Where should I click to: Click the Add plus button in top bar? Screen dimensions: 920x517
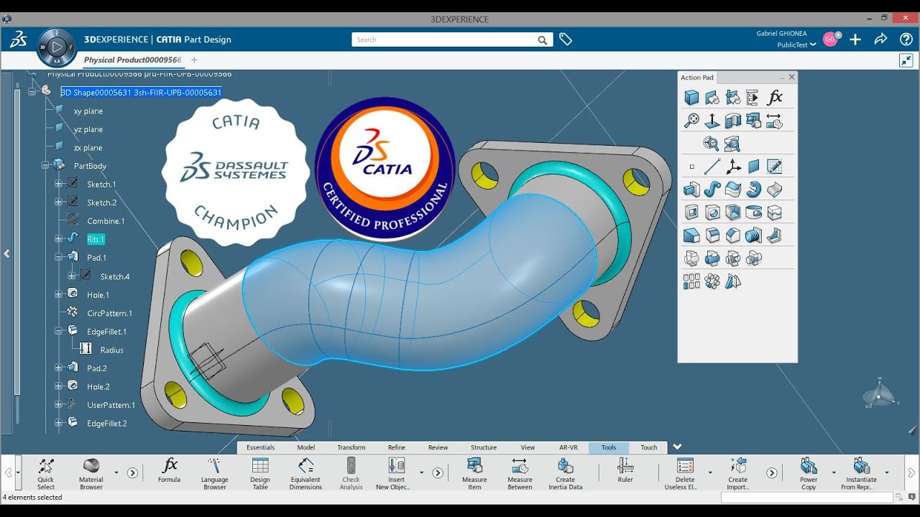tap(855, 39)
